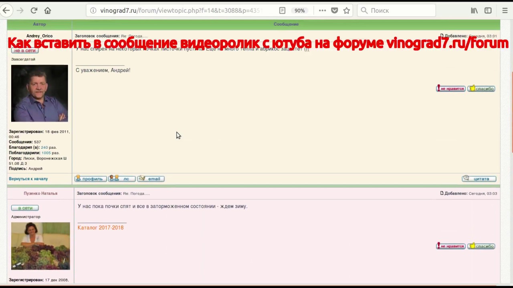513x288 pixels.
Task: Click the "в сети" status badge
Action: click(25, 208)
